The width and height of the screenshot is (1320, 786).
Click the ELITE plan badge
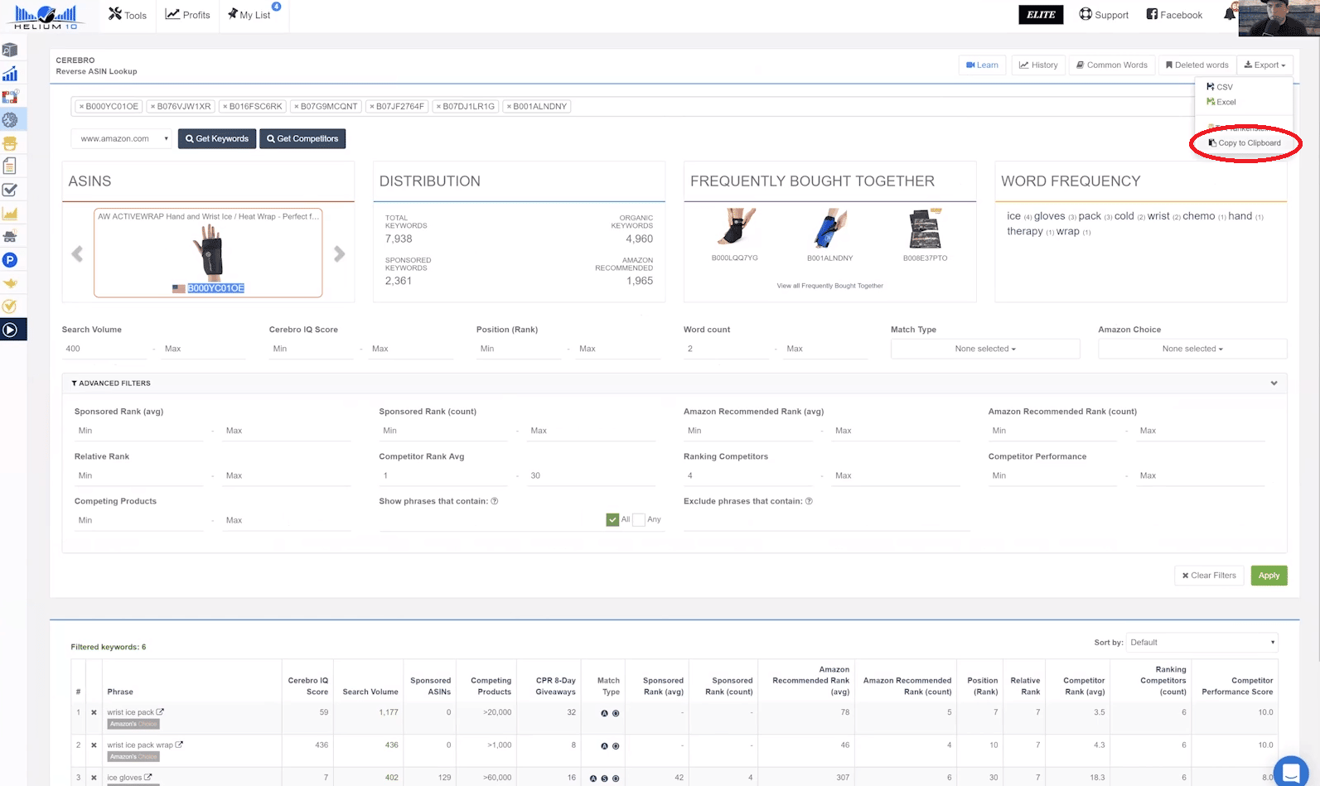1041,14
